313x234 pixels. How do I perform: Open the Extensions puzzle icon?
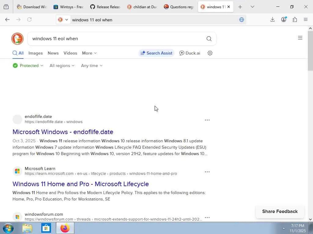[x=295, y=19]
